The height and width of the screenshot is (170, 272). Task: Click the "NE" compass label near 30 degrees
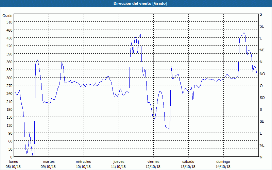tap(262, 145)
